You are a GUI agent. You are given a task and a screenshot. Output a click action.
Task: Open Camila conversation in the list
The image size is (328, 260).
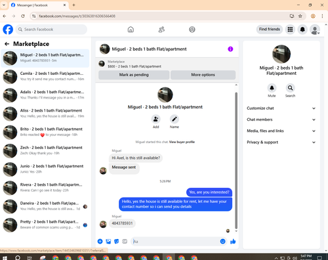(45, 77)
